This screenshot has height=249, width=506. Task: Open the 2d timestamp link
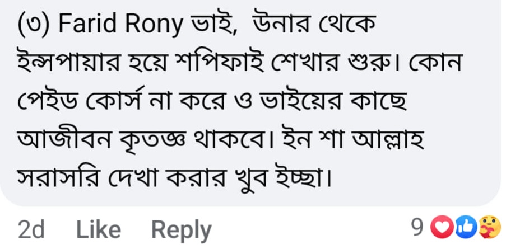tap(31, 229)
